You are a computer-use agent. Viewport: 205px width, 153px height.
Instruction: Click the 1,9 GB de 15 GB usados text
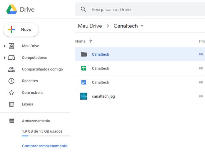[x=42, y=131]
